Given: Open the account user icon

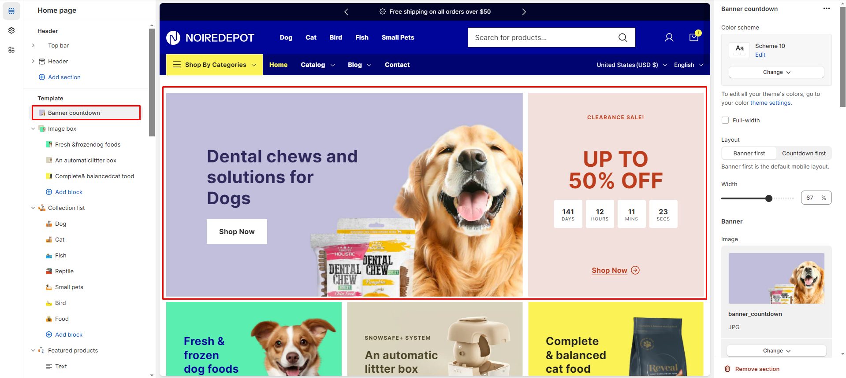Looking at the screenshot, I should click(669, 37).
